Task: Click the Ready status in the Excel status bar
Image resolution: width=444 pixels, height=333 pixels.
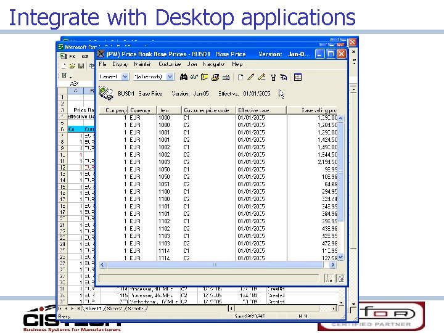Action: coord(64,316)
